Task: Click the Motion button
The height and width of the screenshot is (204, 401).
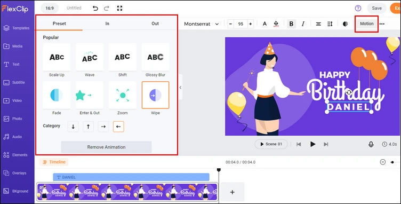Action: (367, 23)
